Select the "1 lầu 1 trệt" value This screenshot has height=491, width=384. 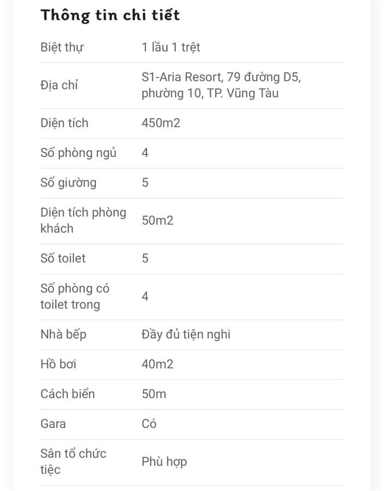coord(171,47)
